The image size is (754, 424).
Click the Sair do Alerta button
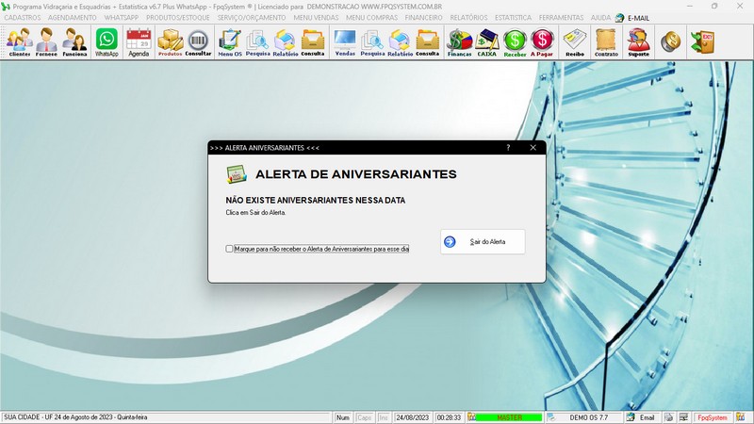tap(483, 242)
